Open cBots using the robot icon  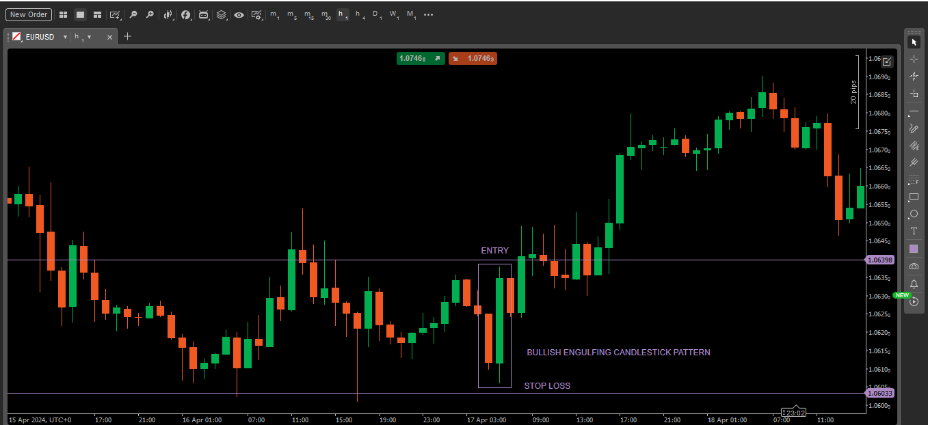[x=204, y=14]
